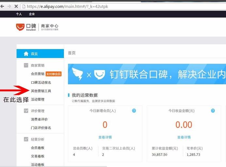Click the home icon in sidebar
The height and width of the screenshot is (167, 226).
pos(26,54)
